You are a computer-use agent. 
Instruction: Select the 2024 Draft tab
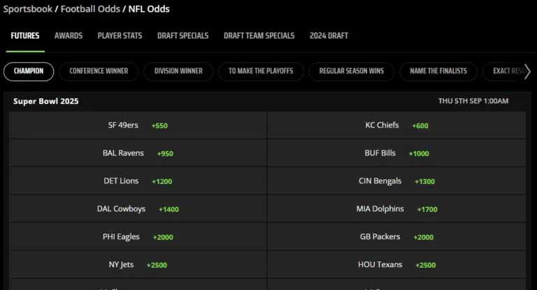329,36
